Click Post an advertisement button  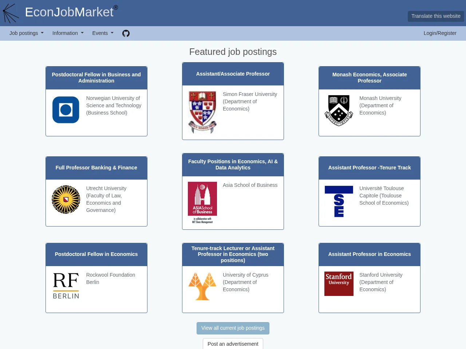point(233,344)
